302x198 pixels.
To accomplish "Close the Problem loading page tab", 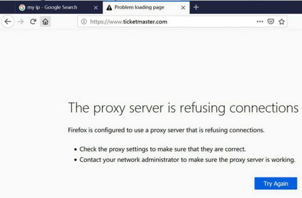I will [x=183, y=7].
